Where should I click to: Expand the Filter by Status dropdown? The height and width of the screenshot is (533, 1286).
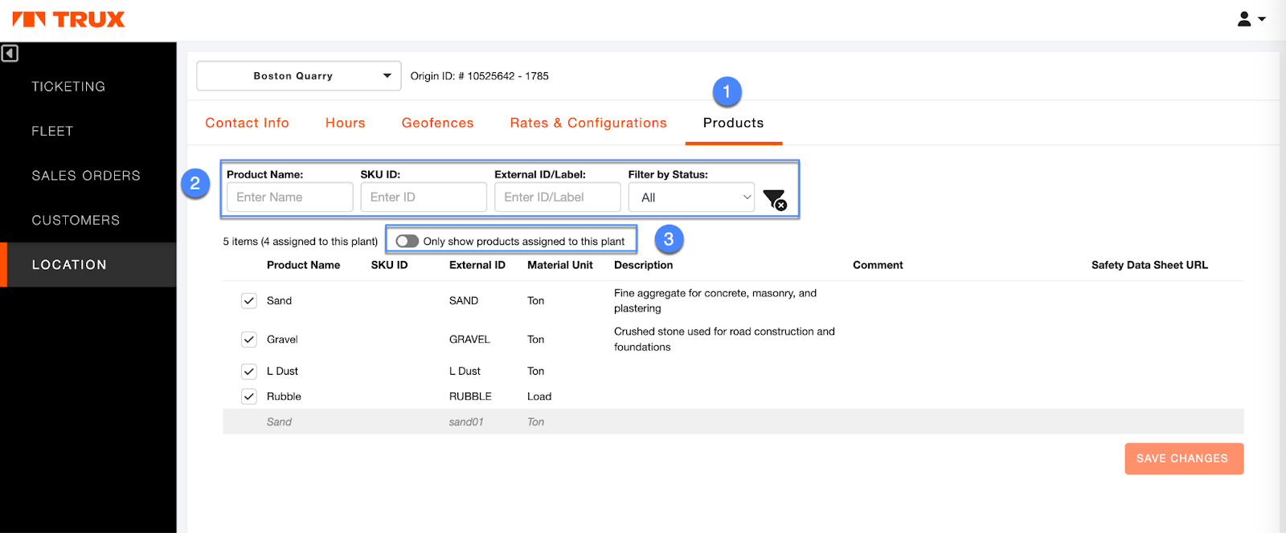coord(691,197)
